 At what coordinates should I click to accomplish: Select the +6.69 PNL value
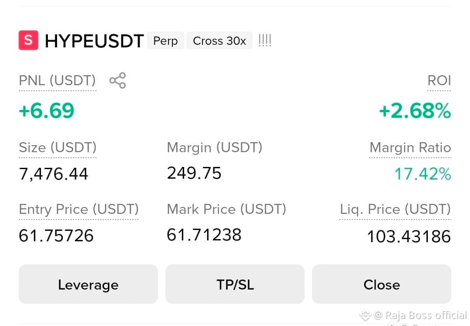[47, 110]
